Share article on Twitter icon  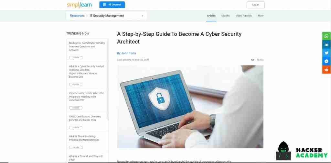[326, 53]
